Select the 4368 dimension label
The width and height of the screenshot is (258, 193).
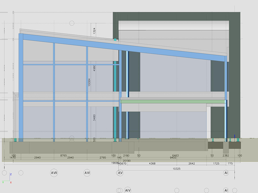point(152,164)
